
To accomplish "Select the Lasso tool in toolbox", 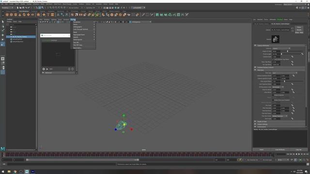I will click(x=3, y=26).
